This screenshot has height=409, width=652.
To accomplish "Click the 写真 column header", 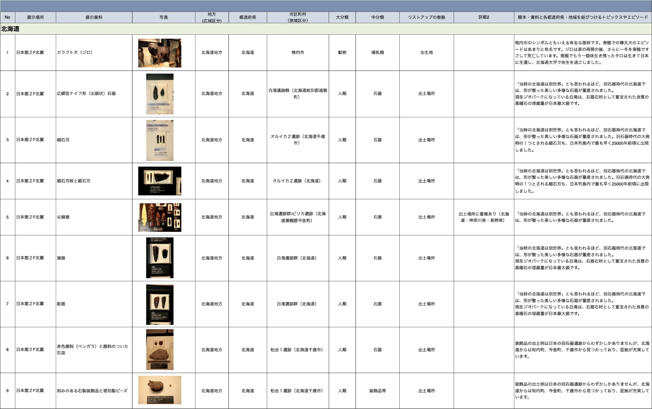I will [x=163, y=17].
